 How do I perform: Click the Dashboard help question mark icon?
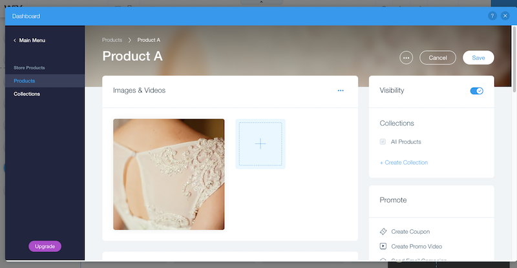point(493,16)
